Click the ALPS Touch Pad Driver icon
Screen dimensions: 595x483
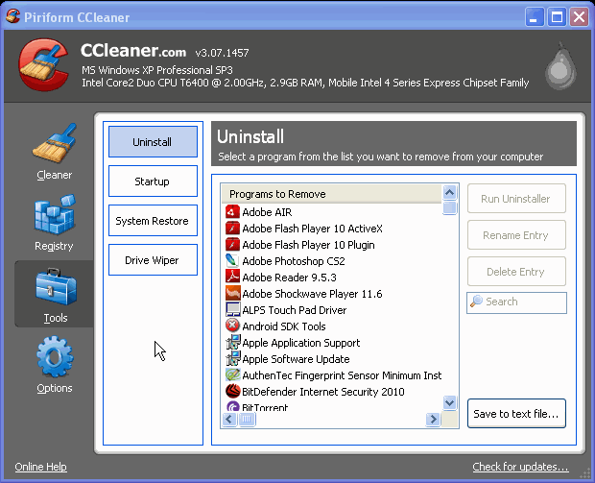tap(232, 309)
